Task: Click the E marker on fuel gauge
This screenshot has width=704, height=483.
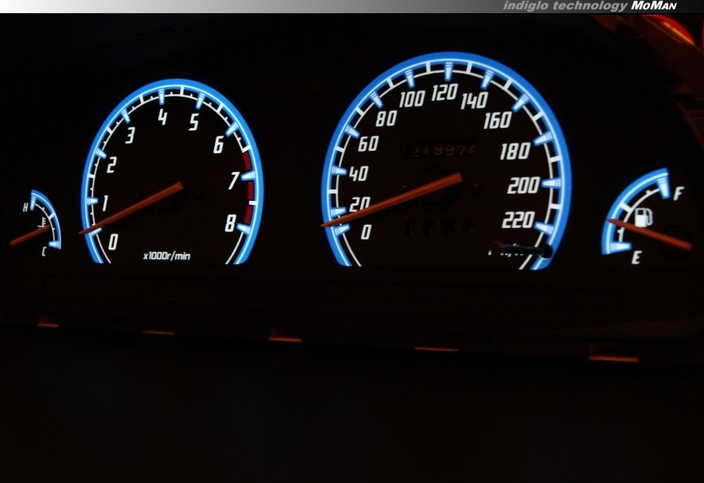Action: 636,259
